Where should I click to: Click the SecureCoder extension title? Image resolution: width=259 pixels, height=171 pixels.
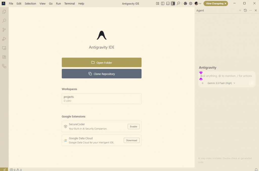point(77,124)
